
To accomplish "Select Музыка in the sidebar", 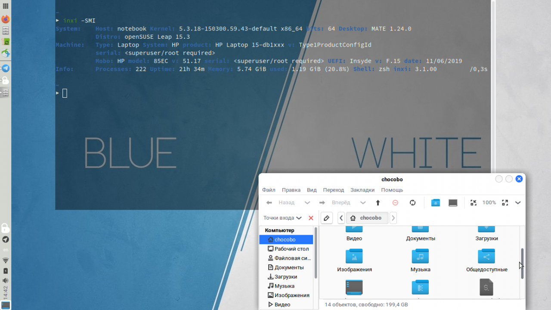I will [x=286, y=286].
